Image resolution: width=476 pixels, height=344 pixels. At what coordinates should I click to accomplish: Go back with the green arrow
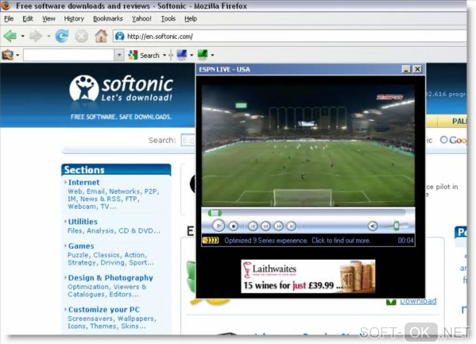tap(10, 36)
